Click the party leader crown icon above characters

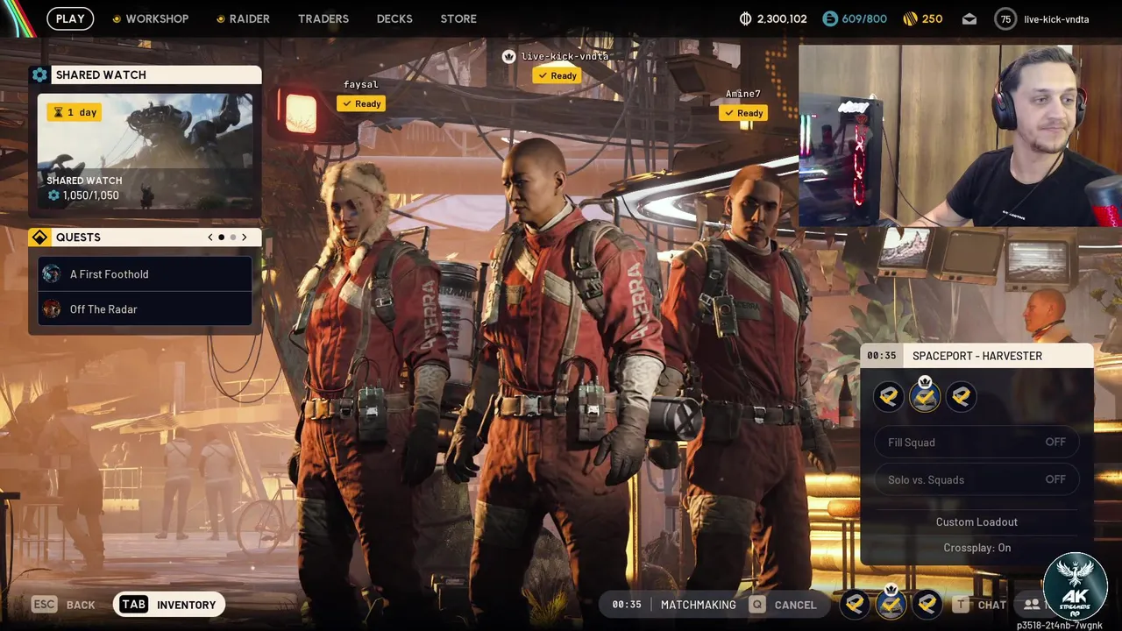click(x=508, y=56)
